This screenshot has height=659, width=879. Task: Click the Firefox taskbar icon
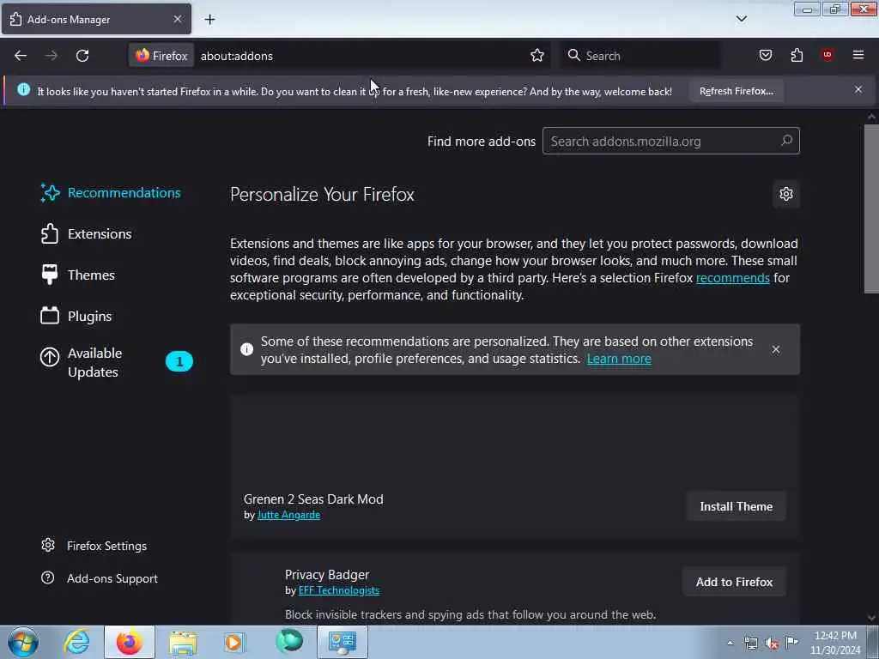130,642
